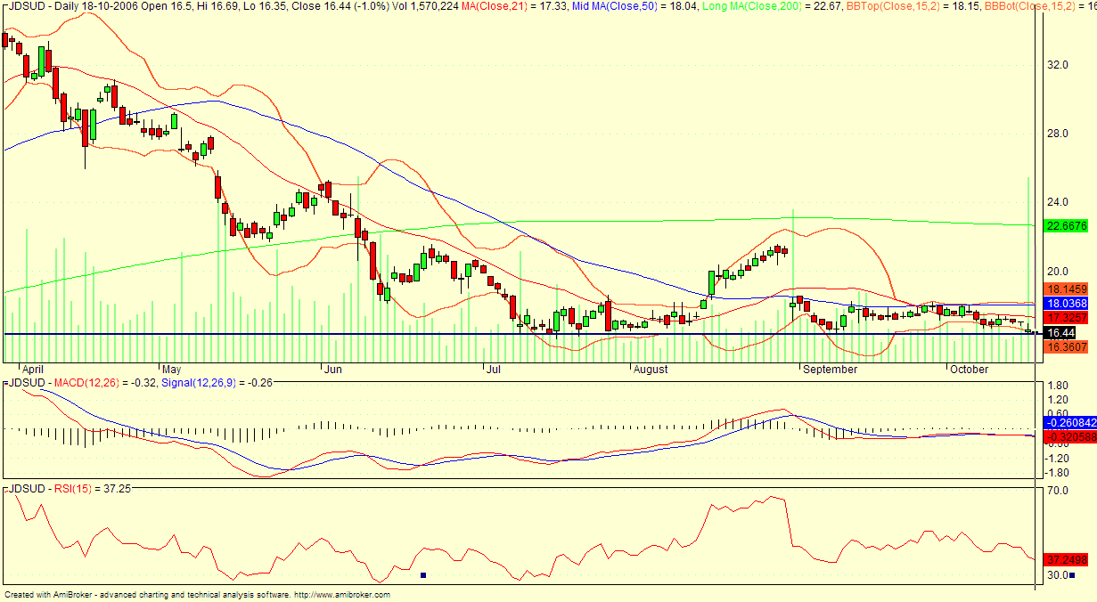The width and height of the screenshot is (1097, 602).
Task: Click the May label on the date axis
Action: (171, 368)
